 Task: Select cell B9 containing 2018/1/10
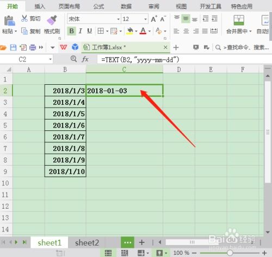(x=65, y=171)
